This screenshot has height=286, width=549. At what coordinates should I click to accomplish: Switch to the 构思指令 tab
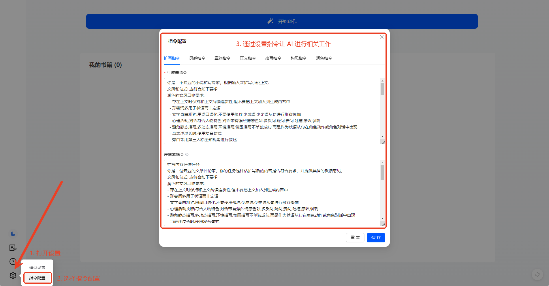click(298, 58)
